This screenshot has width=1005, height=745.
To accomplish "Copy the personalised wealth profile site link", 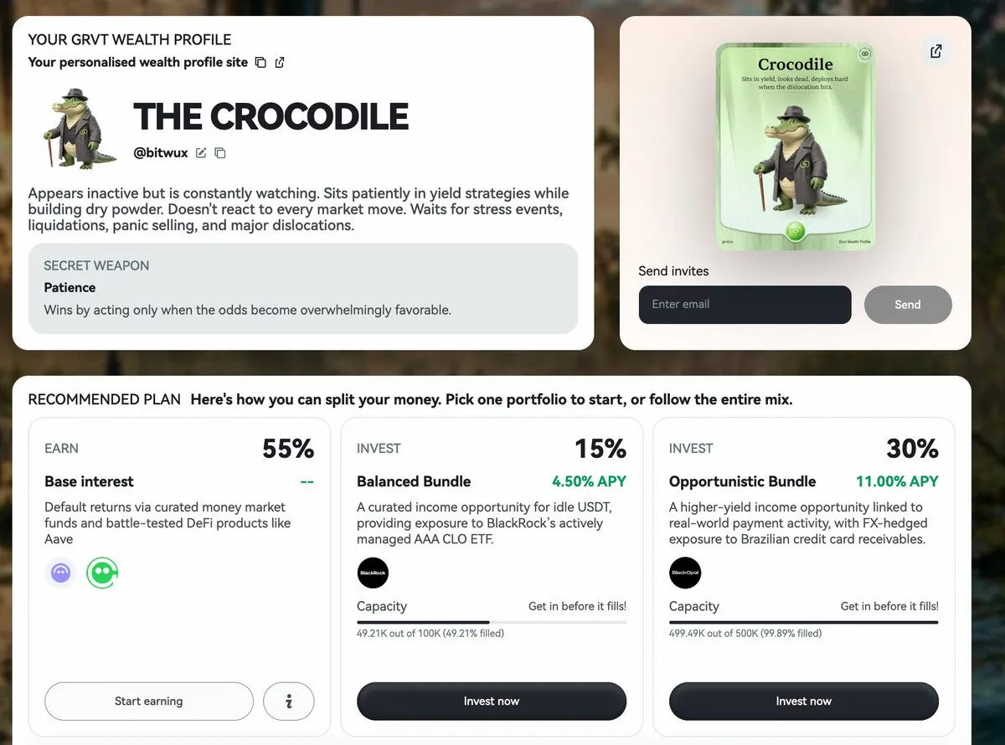I will [x=261, y=62].
